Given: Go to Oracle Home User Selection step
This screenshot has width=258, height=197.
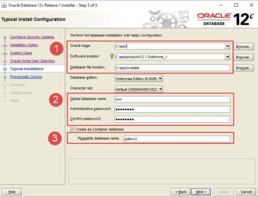Looking at the screenshot, I should pyautogui.click(x=33, y=61).
